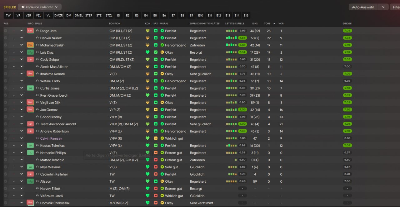Click the red sharpness icon for Matteo Ritaccio
Viewport: 400px width, 207px height.
tap(156, 160)
